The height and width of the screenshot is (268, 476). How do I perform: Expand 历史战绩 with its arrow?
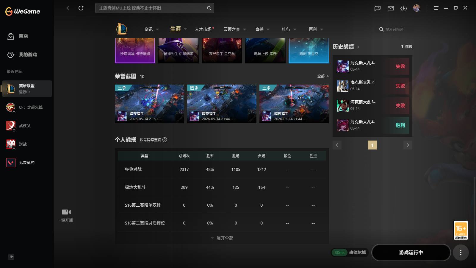click(x=358, y=47)
